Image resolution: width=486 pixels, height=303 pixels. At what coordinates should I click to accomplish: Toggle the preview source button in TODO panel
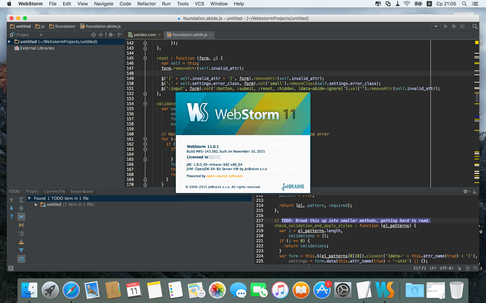21,259
